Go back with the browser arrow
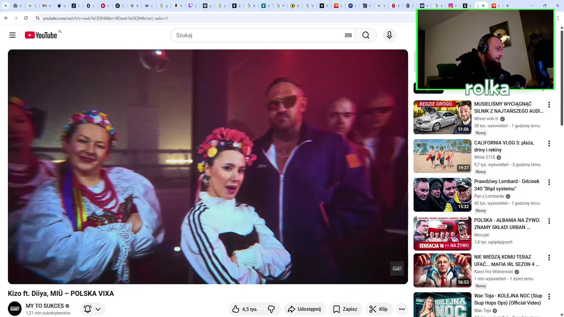Viewport: 564px width, 317px height. pyautogui.click(x=6, y=18)
